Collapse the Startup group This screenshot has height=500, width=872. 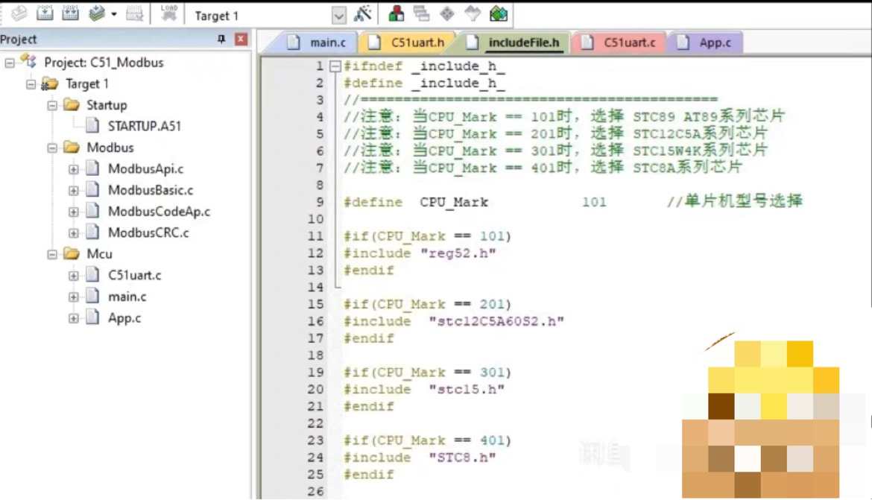(x=51, y=105)
